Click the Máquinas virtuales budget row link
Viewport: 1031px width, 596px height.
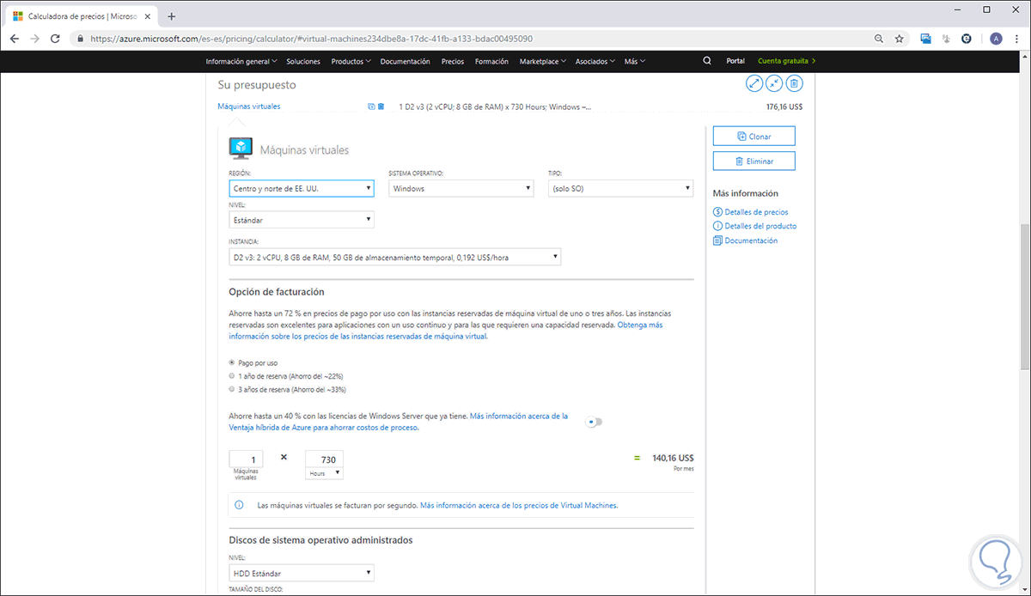coord(249,106)
